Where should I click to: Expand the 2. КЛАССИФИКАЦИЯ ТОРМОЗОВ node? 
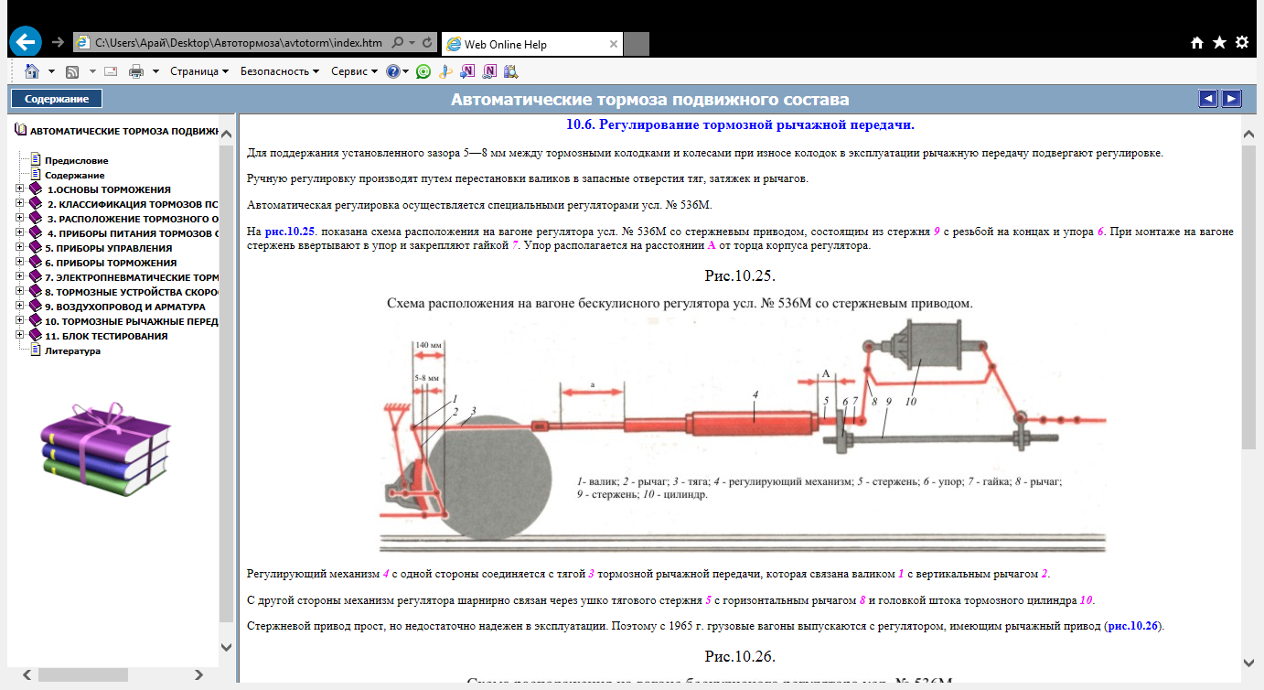tap(21, 204)
